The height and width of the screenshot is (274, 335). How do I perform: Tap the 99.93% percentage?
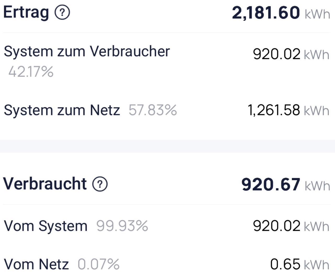click(122, 226)
